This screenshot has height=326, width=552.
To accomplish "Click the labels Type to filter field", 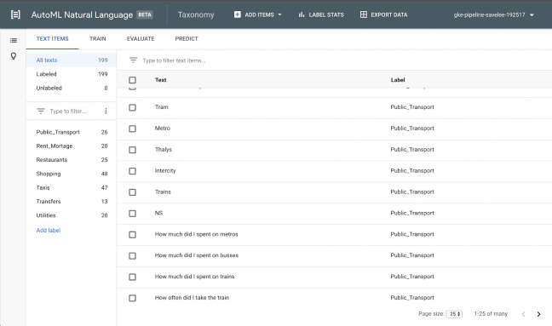I will [68, 112].
